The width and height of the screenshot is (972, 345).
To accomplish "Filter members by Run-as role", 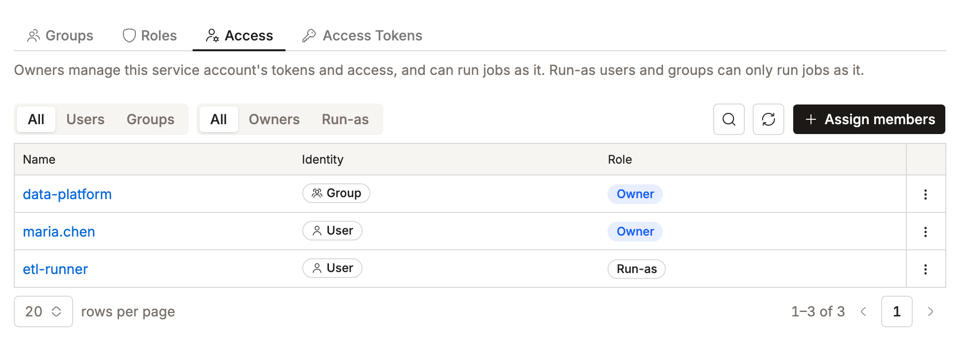I will click(x=345, y=119).
